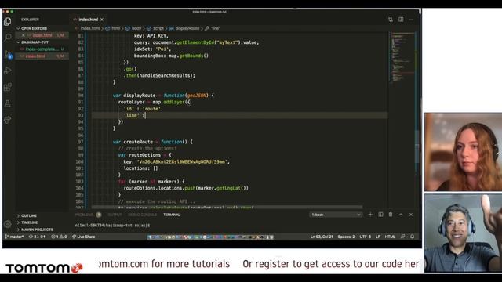
Task: Split the editor to the right
Action: (x=401, y=20)
